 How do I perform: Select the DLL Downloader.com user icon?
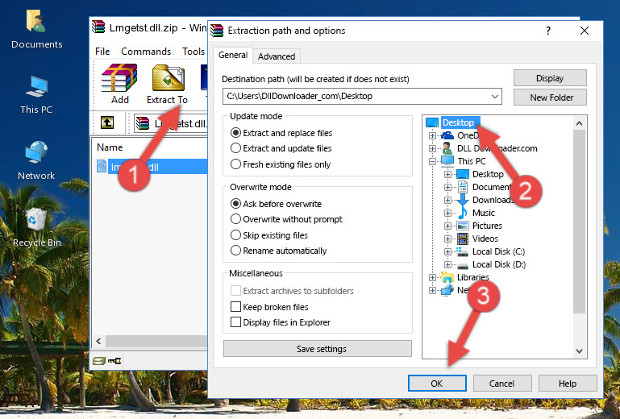coord(447,148)
